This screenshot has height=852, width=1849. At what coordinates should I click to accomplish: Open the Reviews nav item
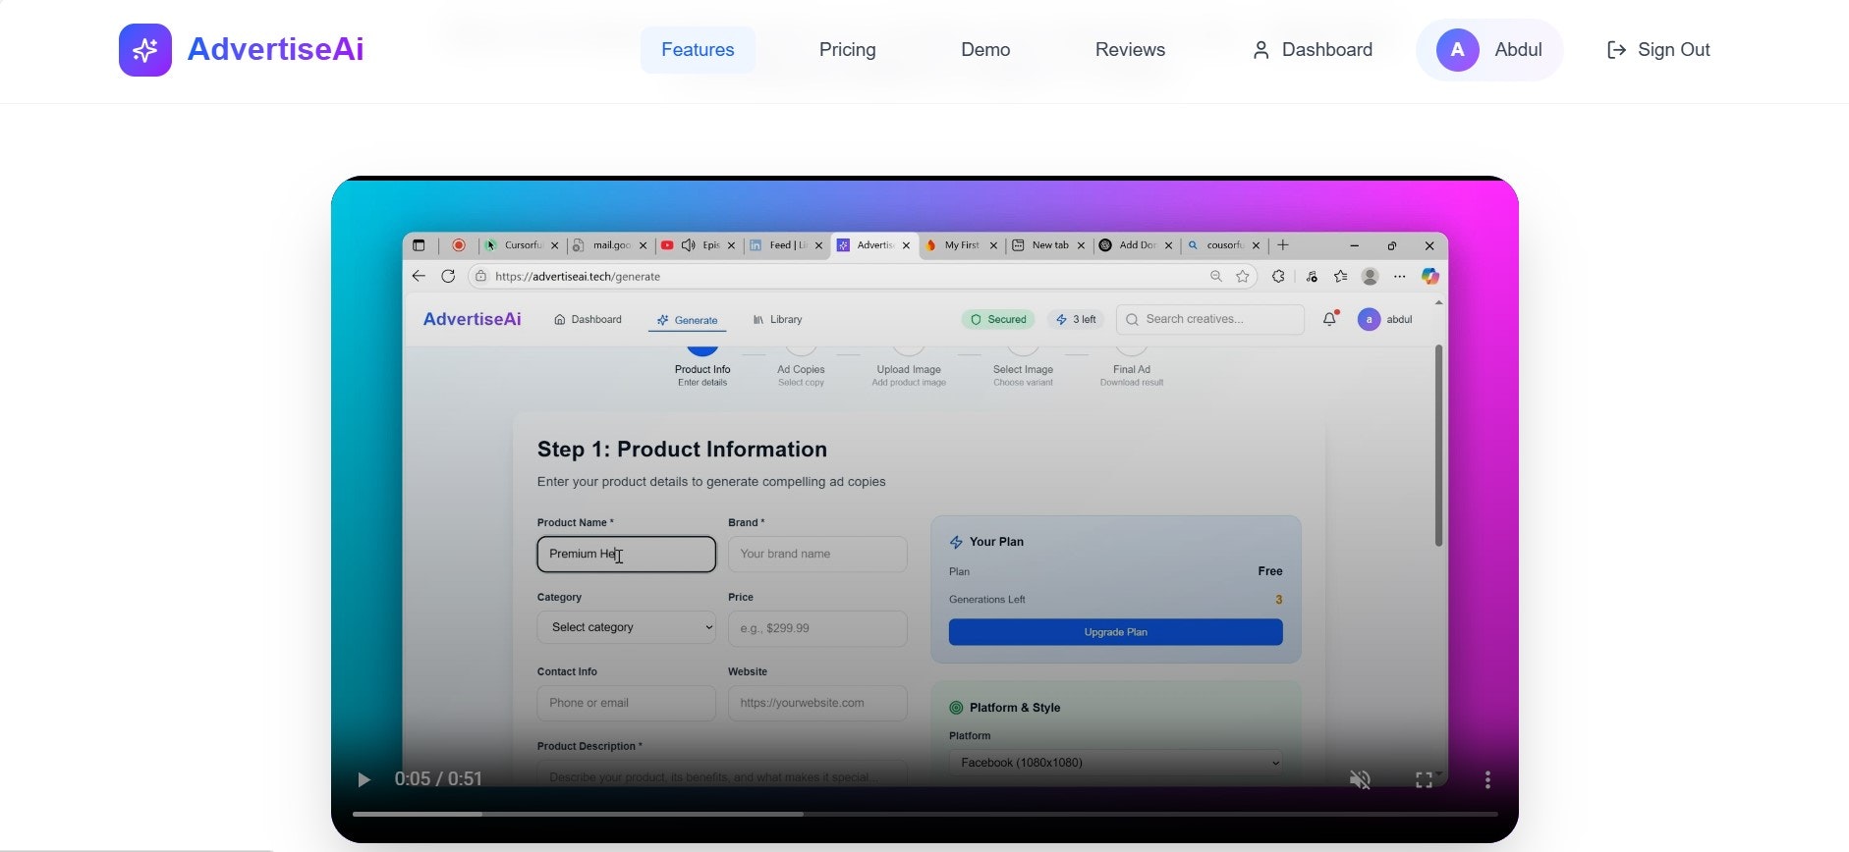[1130, 50]
